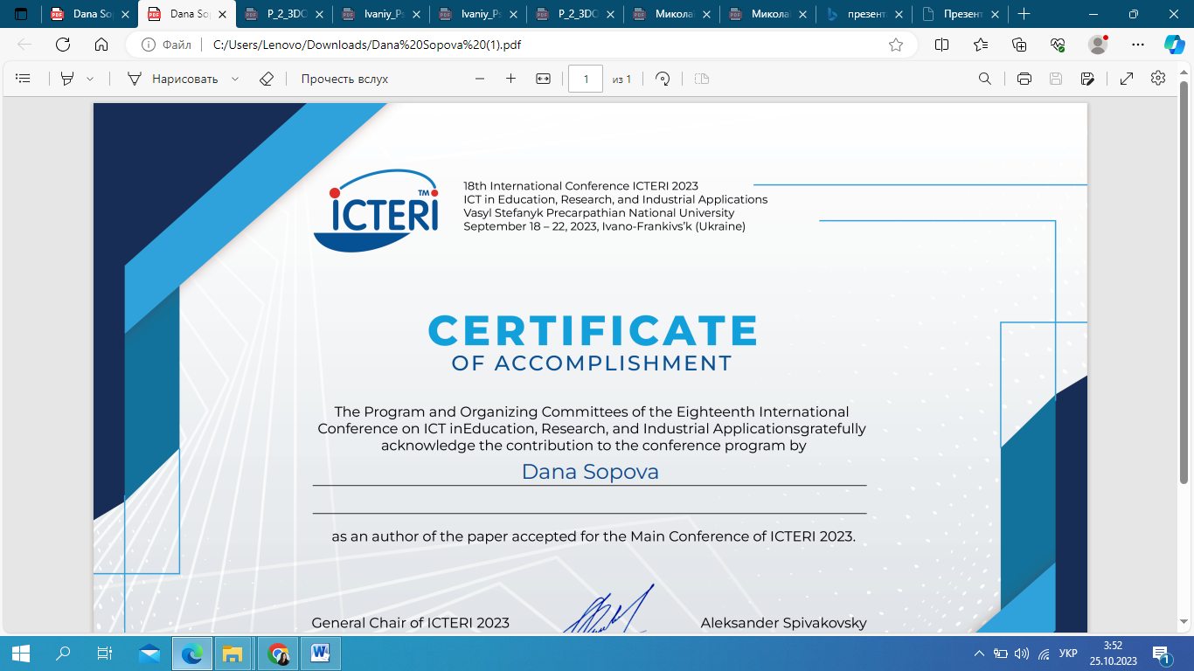Image resolution: width=1194 pixels, height=671 pixels.
Task: Print the certificate PDF
Action: click(x=1024, y=79)
